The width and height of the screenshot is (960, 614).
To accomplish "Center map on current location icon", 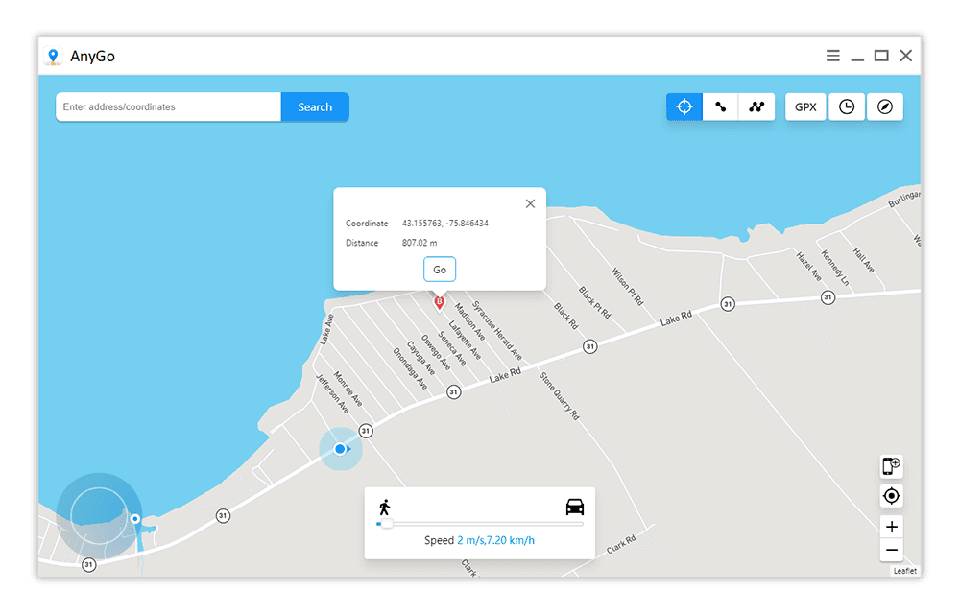I will tap(891, 496).
